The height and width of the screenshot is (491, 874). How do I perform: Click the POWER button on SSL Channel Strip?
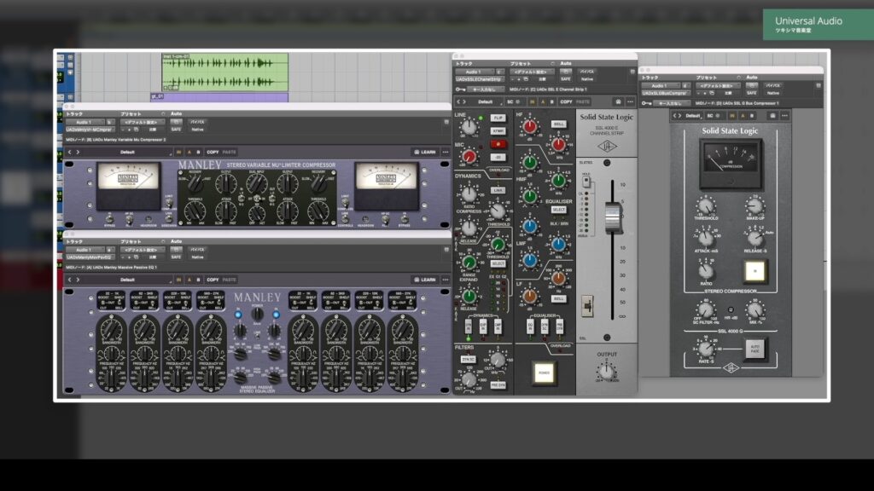pyautogui.click(x=542, y=371)
